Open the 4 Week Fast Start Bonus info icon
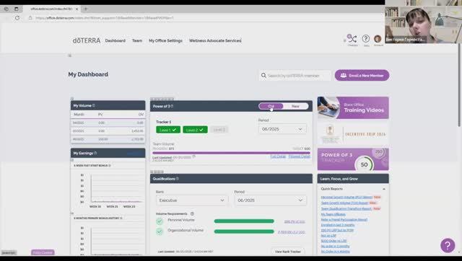The width and height of the screenshot is (462, 261). 110,165
